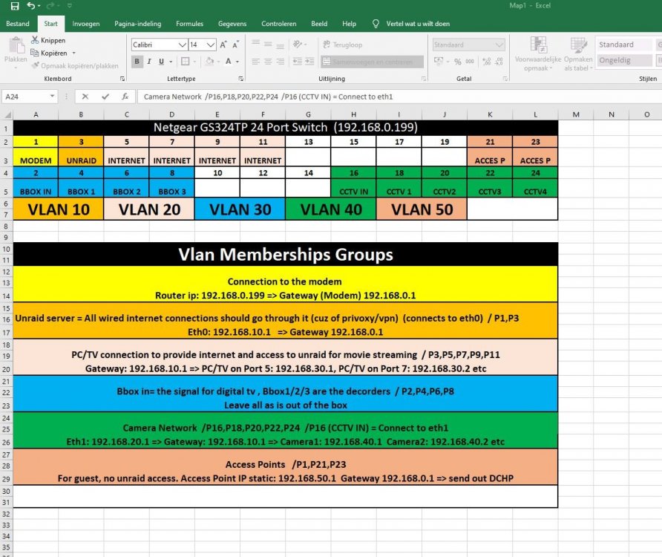Toggle Italic formatting
Screen dimensions: 662x557
149,62
